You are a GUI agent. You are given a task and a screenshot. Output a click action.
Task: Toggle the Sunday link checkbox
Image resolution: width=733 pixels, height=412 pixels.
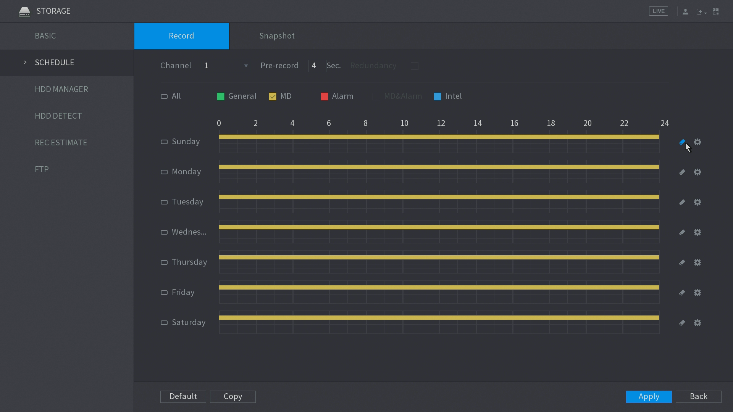[x=164, y=142]
